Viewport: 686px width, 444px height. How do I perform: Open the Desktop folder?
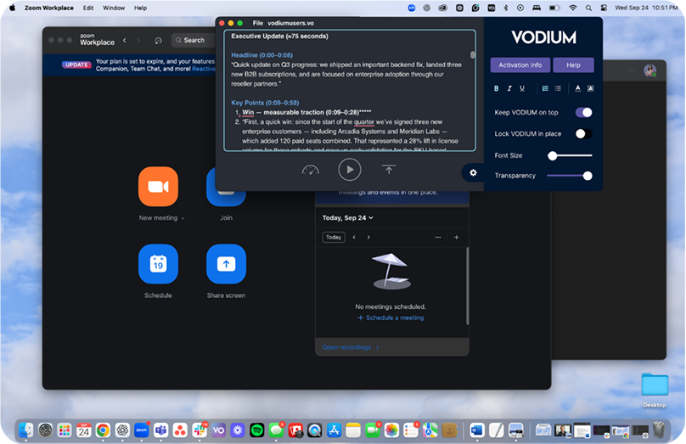(x=655, y=390)
